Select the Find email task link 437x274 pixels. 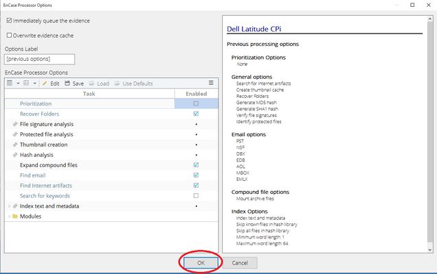[34, 175]
